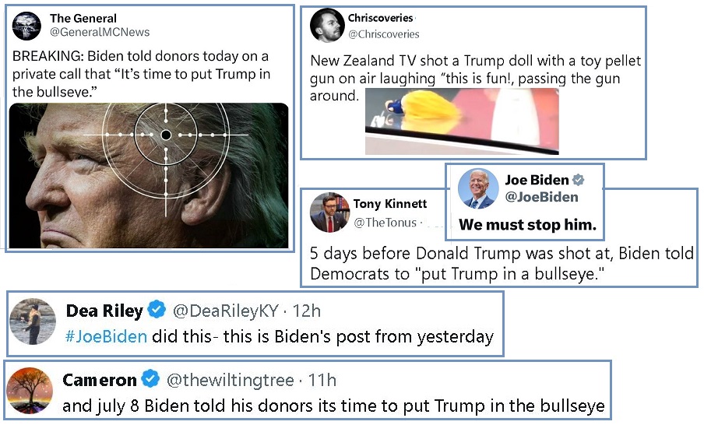This screenshot has height=425, width=704.
Task: Click The General profile avatar
Action: pos(26,26)
